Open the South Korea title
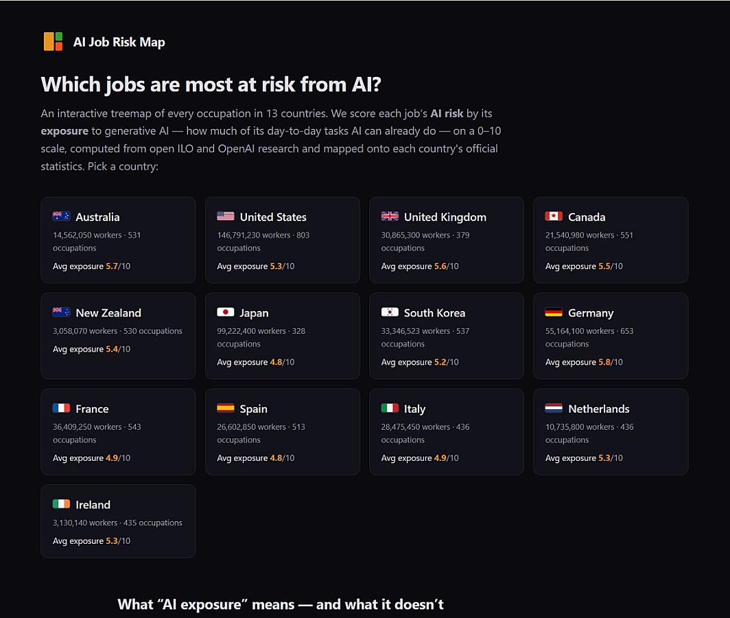The image size is (730, 618). [x=434, y=313]
